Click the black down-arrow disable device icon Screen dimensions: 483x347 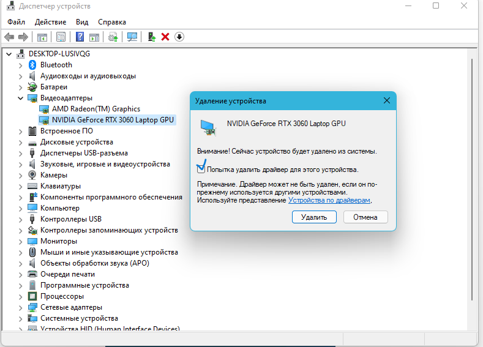(x=179, y=37)
